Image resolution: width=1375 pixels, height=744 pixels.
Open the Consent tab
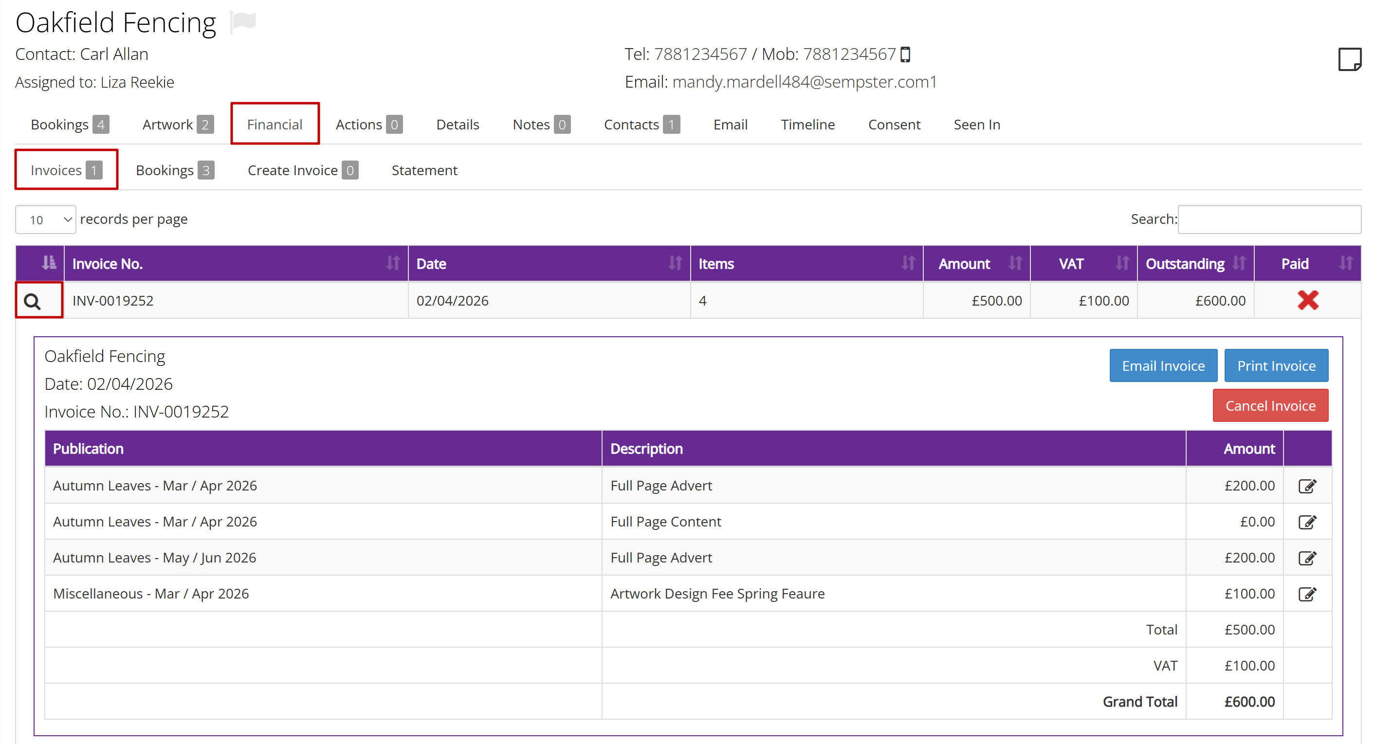[x=894, y=125]
